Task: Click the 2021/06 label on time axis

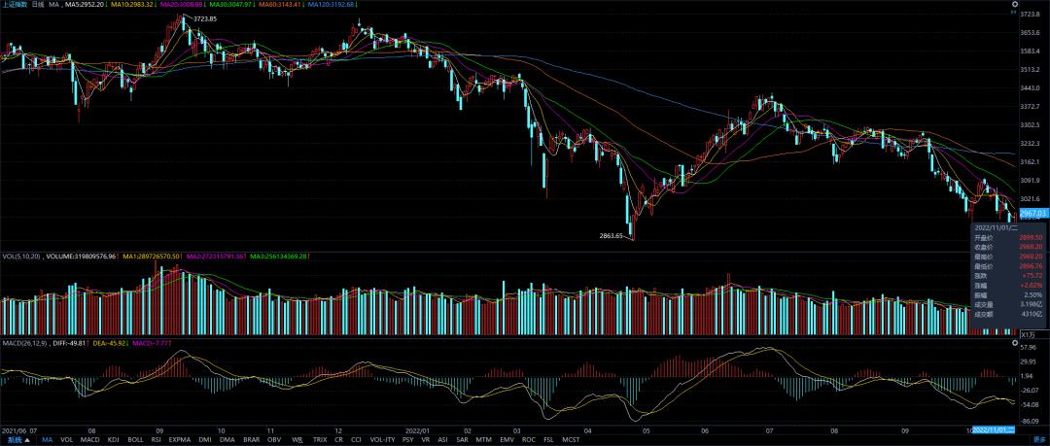Action: point(14,429)
